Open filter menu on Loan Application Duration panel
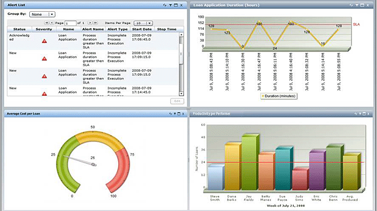 point(356,5)
